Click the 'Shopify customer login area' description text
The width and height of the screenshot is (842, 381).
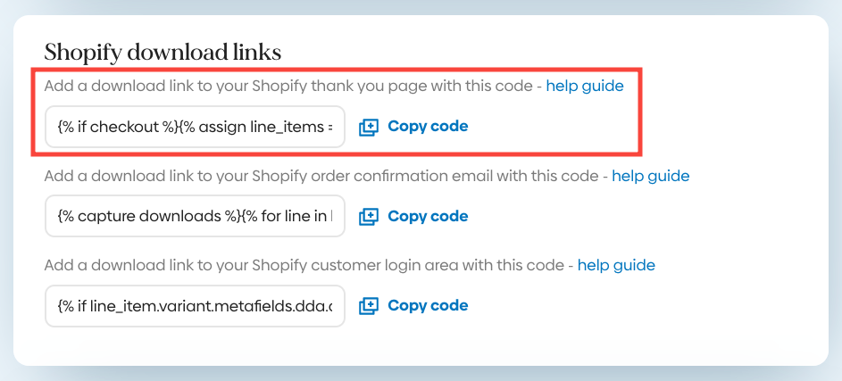tap(304, 265)
